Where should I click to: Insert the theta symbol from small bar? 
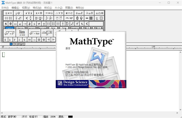coord(11,24)
